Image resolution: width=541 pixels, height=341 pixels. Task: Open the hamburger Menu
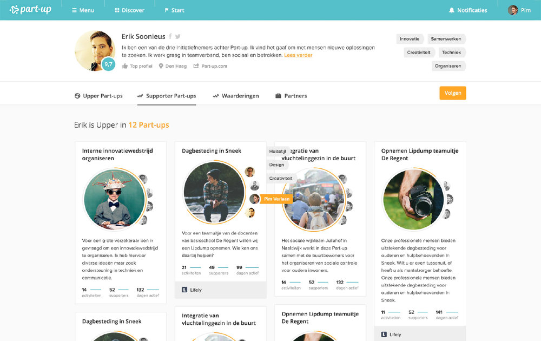[x=83, y=10]
